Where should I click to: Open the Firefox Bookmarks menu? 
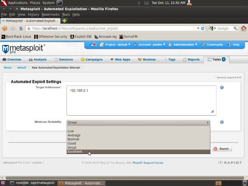50,14
